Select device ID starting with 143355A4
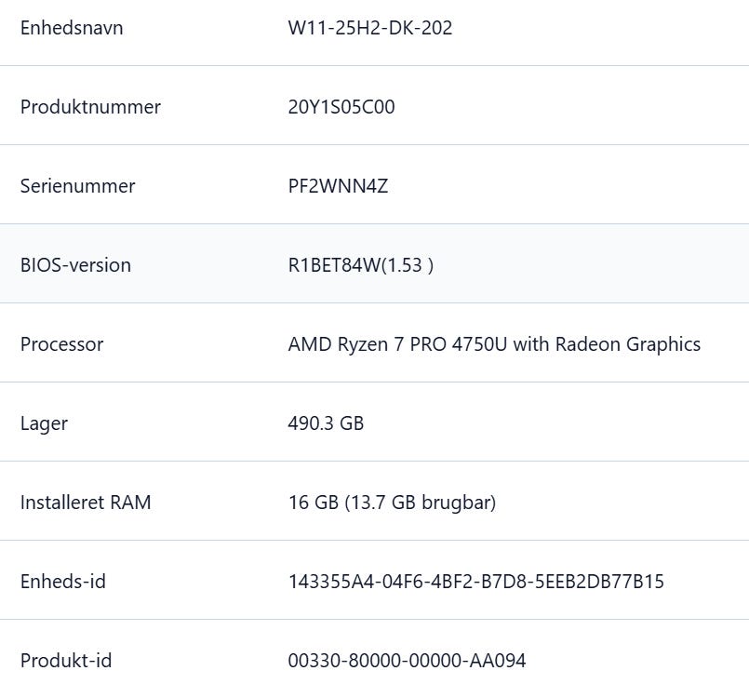The height and width of the screenshot is (684, 749). click(476, 582)
